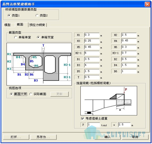Click the form traveler load diagram
This screenshot has width=152, height=144.
click(x=109, y=101)
